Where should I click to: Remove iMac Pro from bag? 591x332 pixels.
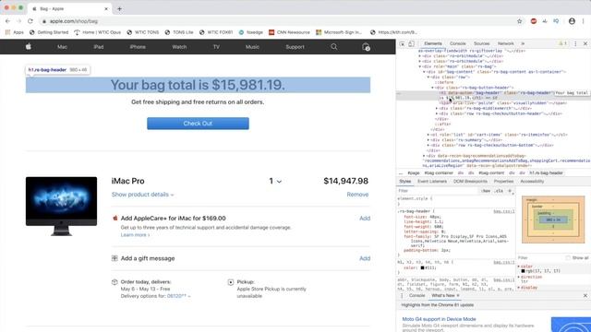coord(357,195)
